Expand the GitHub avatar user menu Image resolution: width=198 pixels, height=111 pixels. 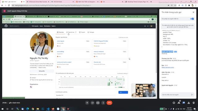[152, 26]
